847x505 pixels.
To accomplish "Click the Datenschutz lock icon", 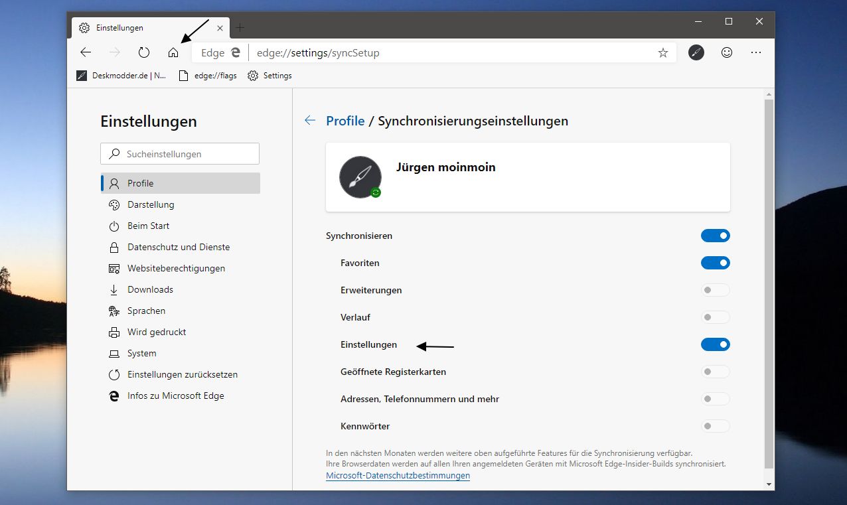I will [114, 248].
